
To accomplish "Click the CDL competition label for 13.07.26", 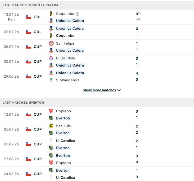I will pyautogui.click(x=37, y=17).
